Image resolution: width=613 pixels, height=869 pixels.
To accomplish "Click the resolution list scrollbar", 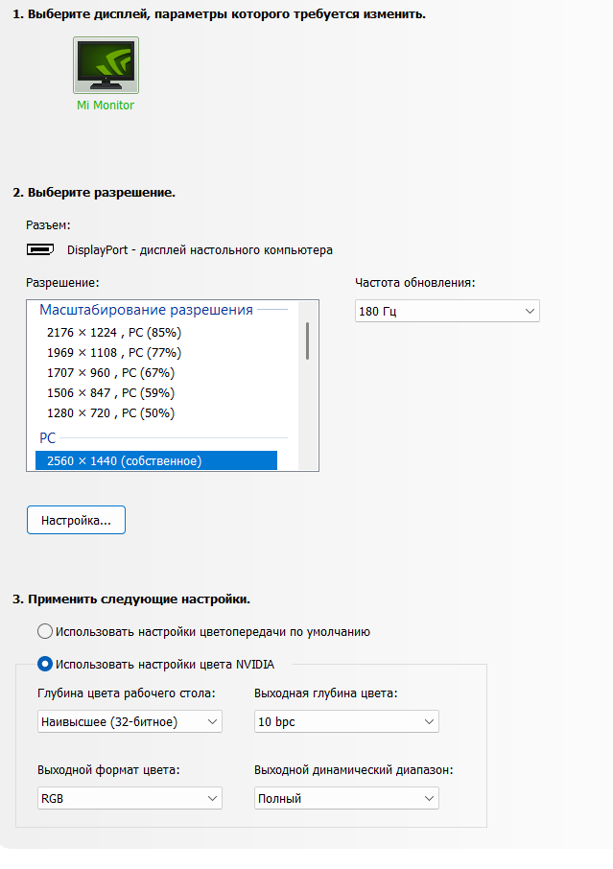I will click(x=307, y=341).
